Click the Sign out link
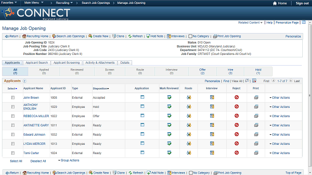312x175 pixels. point(302,3)
